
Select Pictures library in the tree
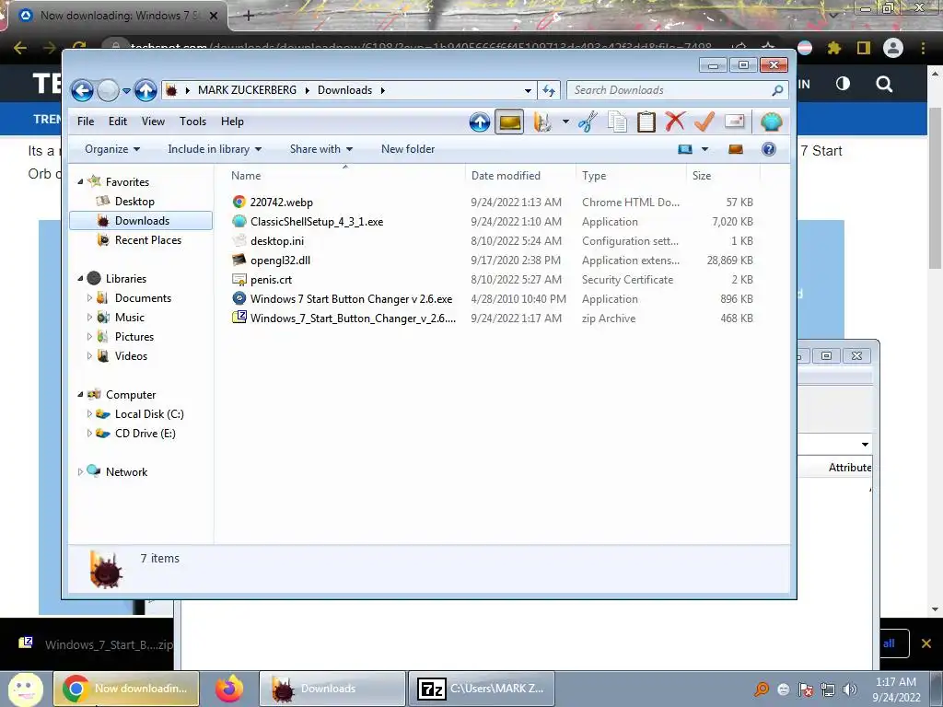pos(134,337)
